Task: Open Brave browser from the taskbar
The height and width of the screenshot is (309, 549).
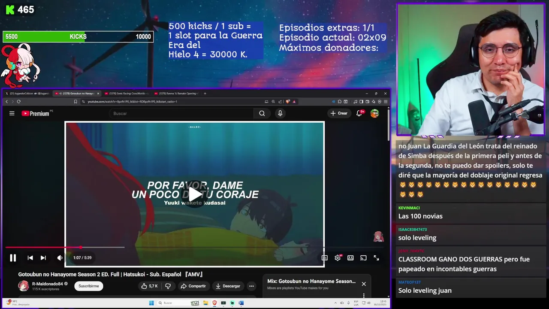Action: click(214, 303)
